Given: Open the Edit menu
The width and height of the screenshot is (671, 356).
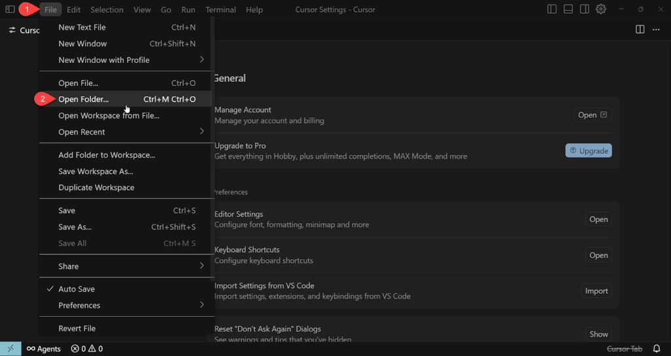Looking at the screenshot, I should (x=73, y=9).
